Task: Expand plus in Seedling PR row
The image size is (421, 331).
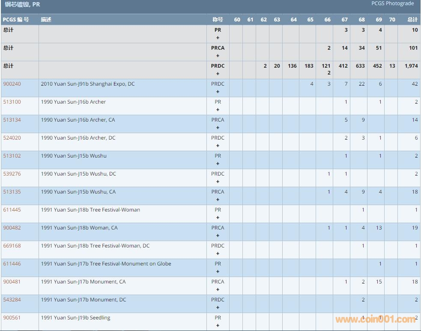Action: [218, 325]
